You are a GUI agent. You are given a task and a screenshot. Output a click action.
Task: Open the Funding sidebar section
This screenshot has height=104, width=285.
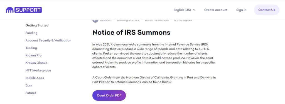[31, 33]
